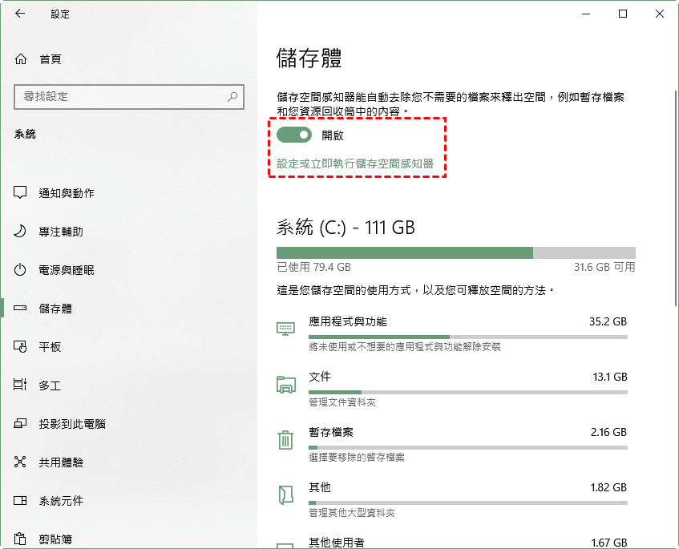Open 應用程式與功能 storage details
Viewport: 679px width, 549px height.
coord(348,321)
